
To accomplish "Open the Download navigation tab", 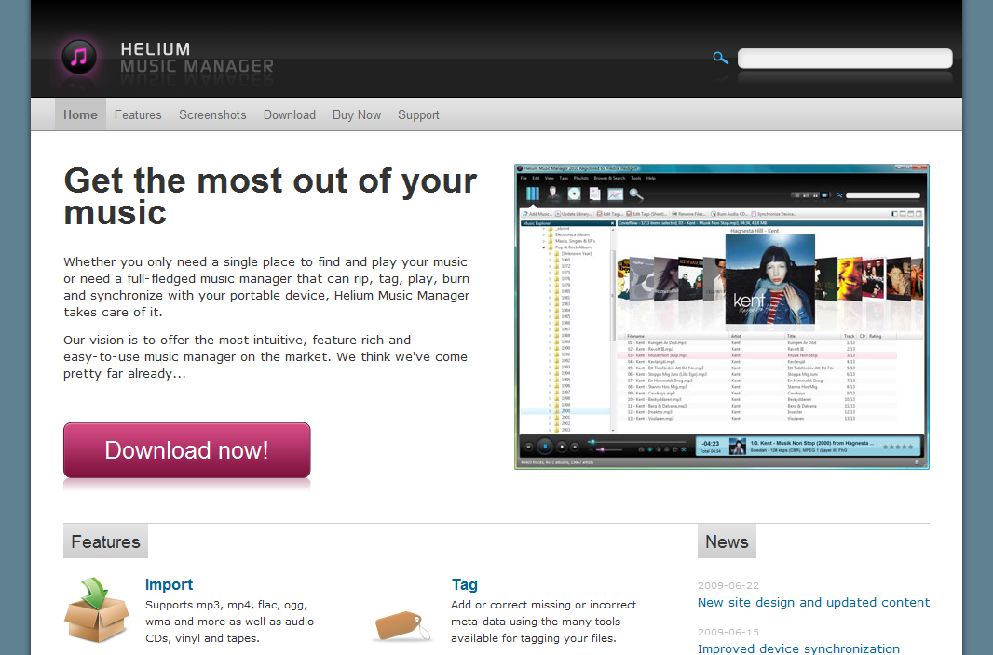I will tap(290, 114).
